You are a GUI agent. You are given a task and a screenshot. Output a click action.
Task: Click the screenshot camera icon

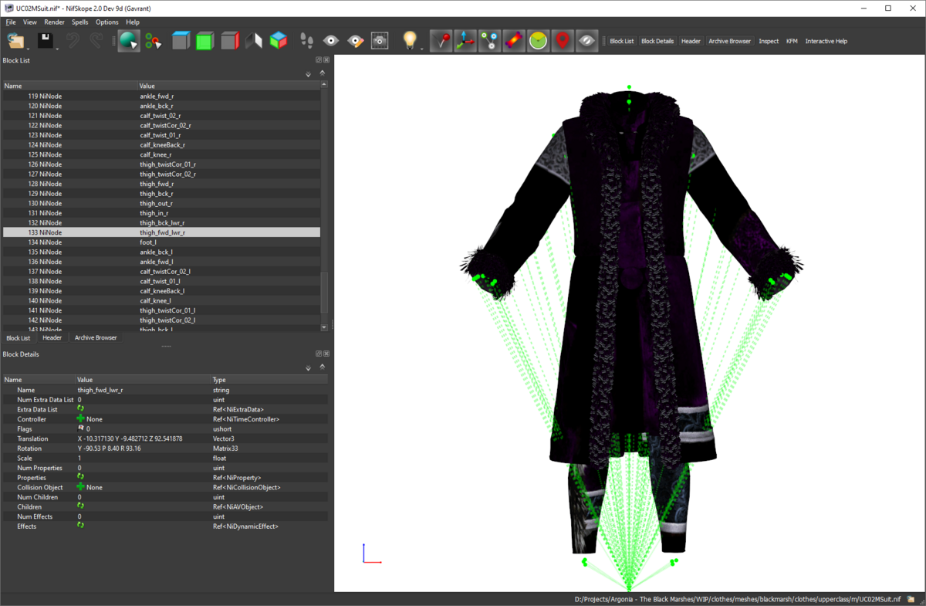point(380,41)
